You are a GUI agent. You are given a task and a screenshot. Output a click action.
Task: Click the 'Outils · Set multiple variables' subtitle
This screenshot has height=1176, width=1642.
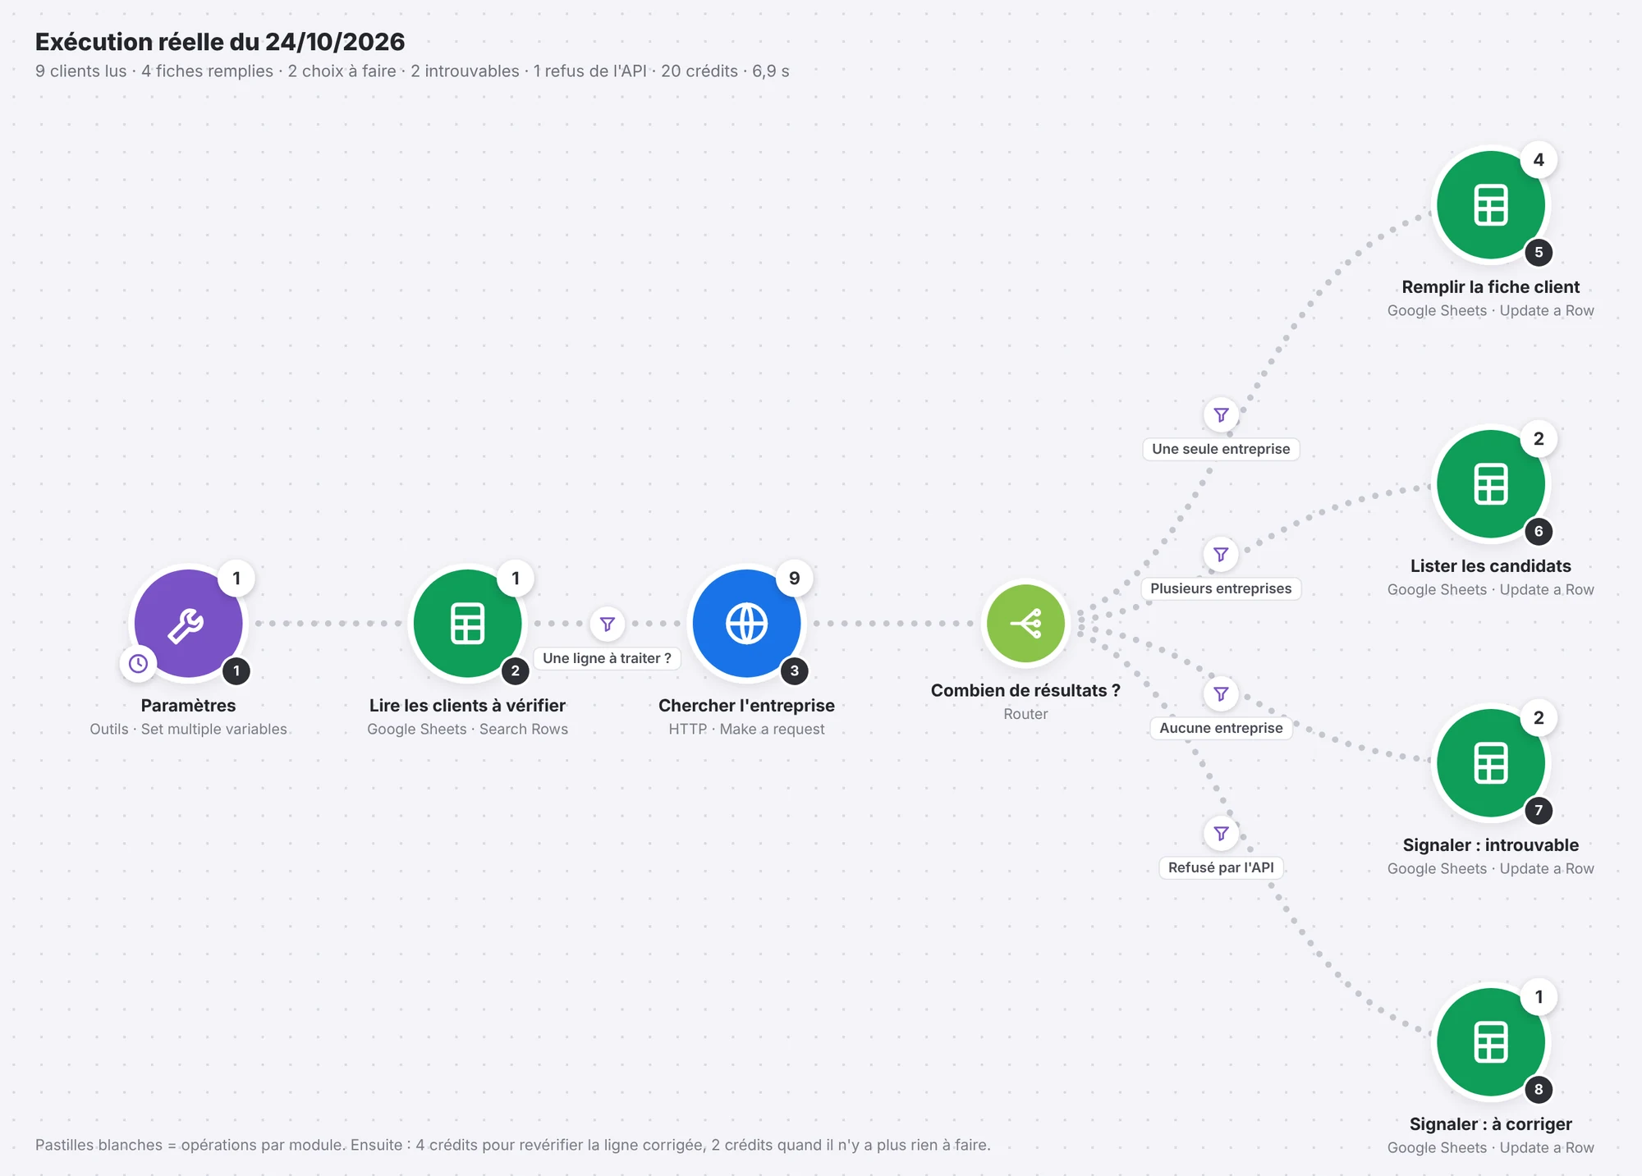(x=188, y=729)
